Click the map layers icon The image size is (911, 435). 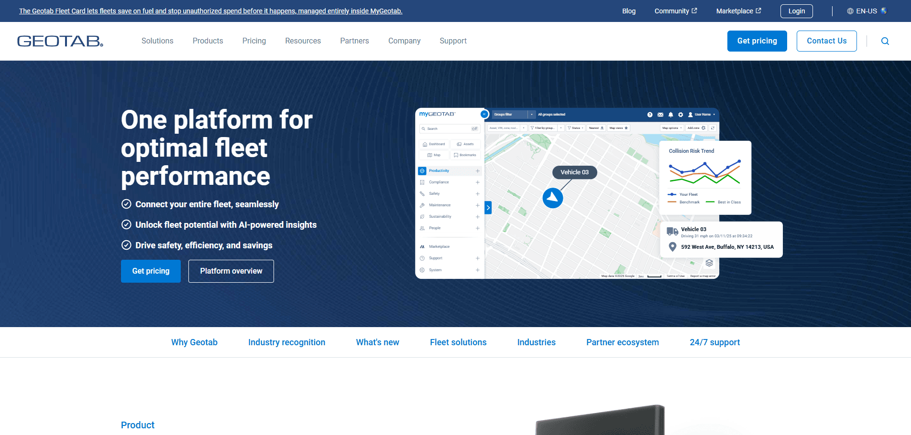tap(709, 263)
